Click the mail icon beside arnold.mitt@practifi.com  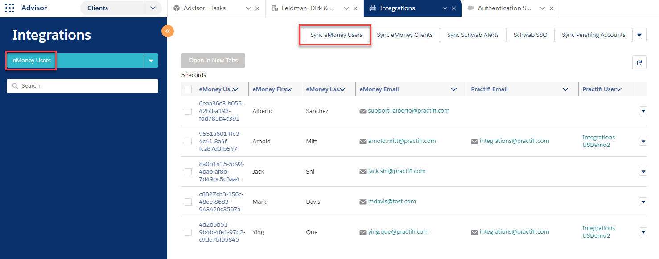pyautogui.click(x=363, y=141)
